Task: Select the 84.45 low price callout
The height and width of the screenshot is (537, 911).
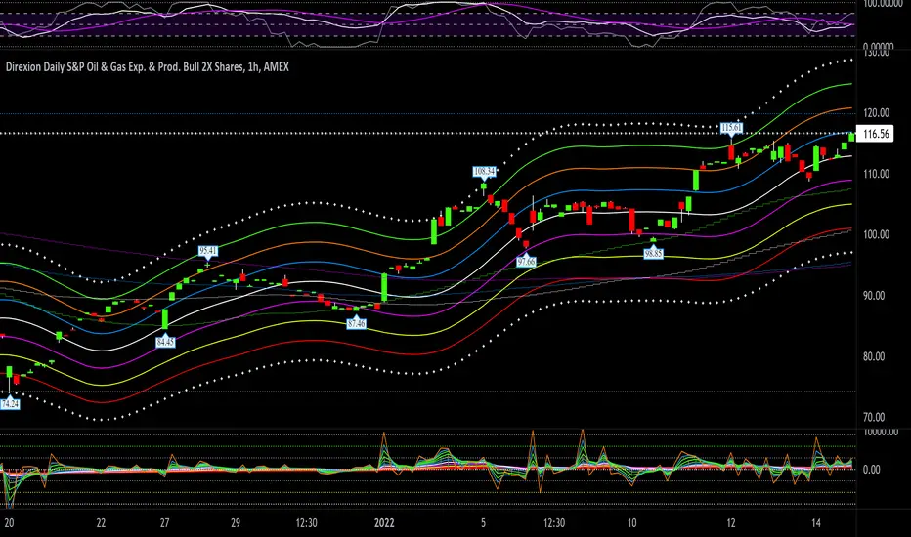Action: point(165,342)
